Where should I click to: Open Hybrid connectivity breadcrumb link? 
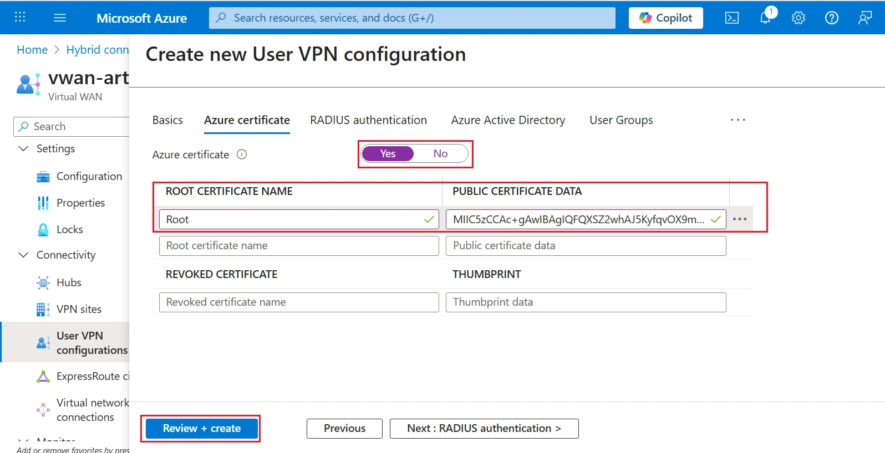point(98,50)
